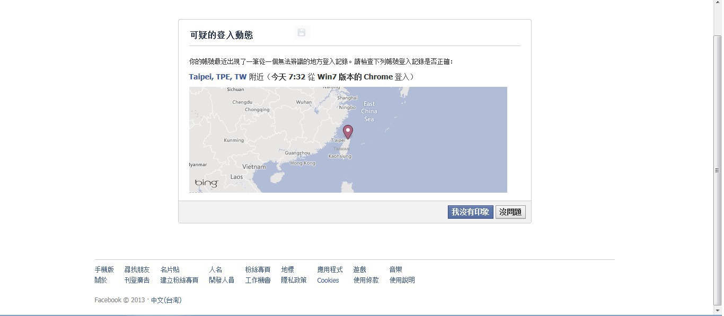Open the 粉絲專頁 footer link
The width and height of the screenshot is (724, 316).
[x=258, y=269]
